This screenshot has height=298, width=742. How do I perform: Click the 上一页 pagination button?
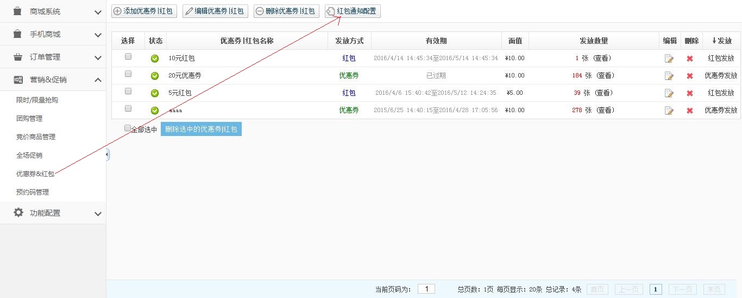629,289
